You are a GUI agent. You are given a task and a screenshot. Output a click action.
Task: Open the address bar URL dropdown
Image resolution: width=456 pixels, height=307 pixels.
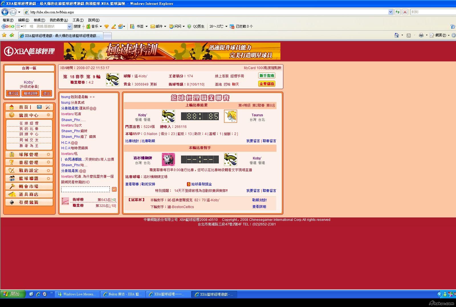[390, 12]
